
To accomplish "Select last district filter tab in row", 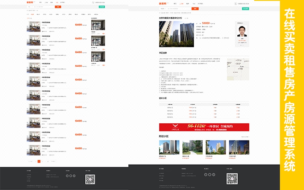I will 96,14.
